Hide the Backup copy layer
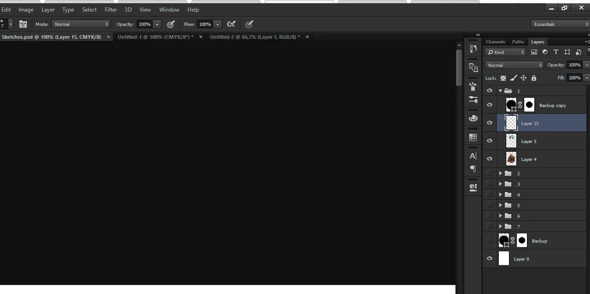The image size is (590, 294). pyautogui.click(x=490, y=105)
